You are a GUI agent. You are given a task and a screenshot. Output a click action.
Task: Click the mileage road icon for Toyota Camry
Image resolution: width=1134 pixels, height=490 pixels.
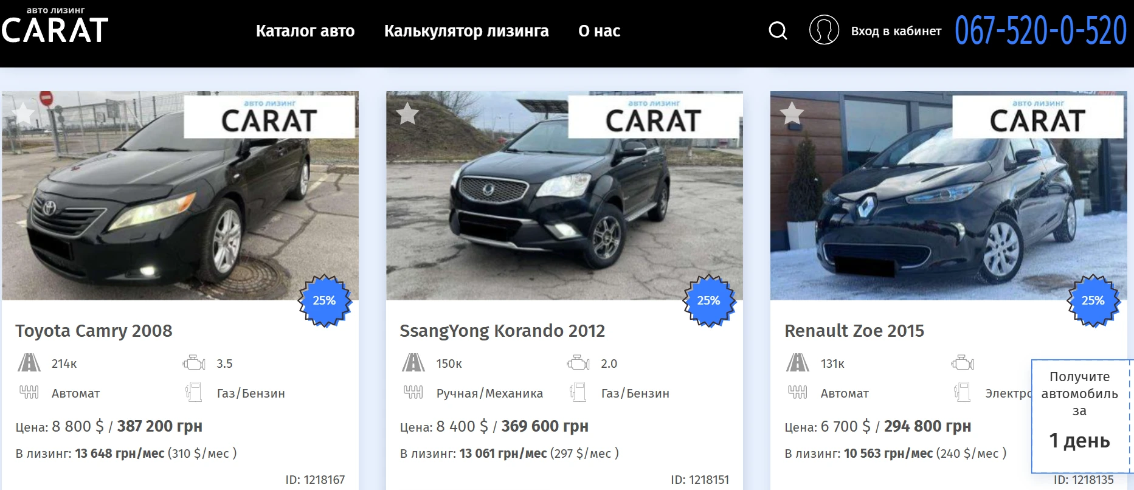[x=29, y=363]
